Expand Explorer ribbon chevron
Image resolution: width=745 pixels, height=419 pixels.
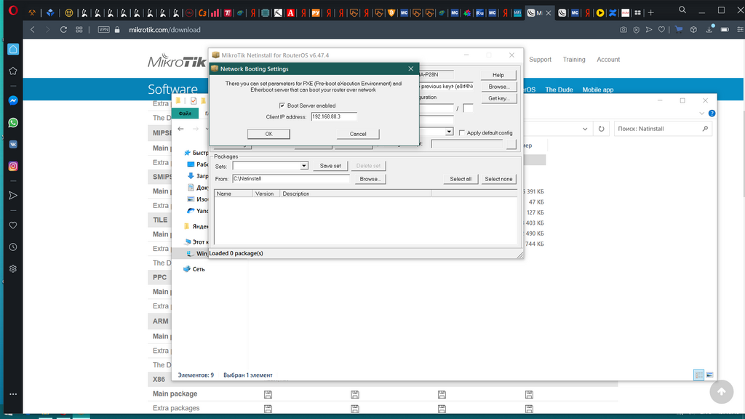click(x=702, y=113)
